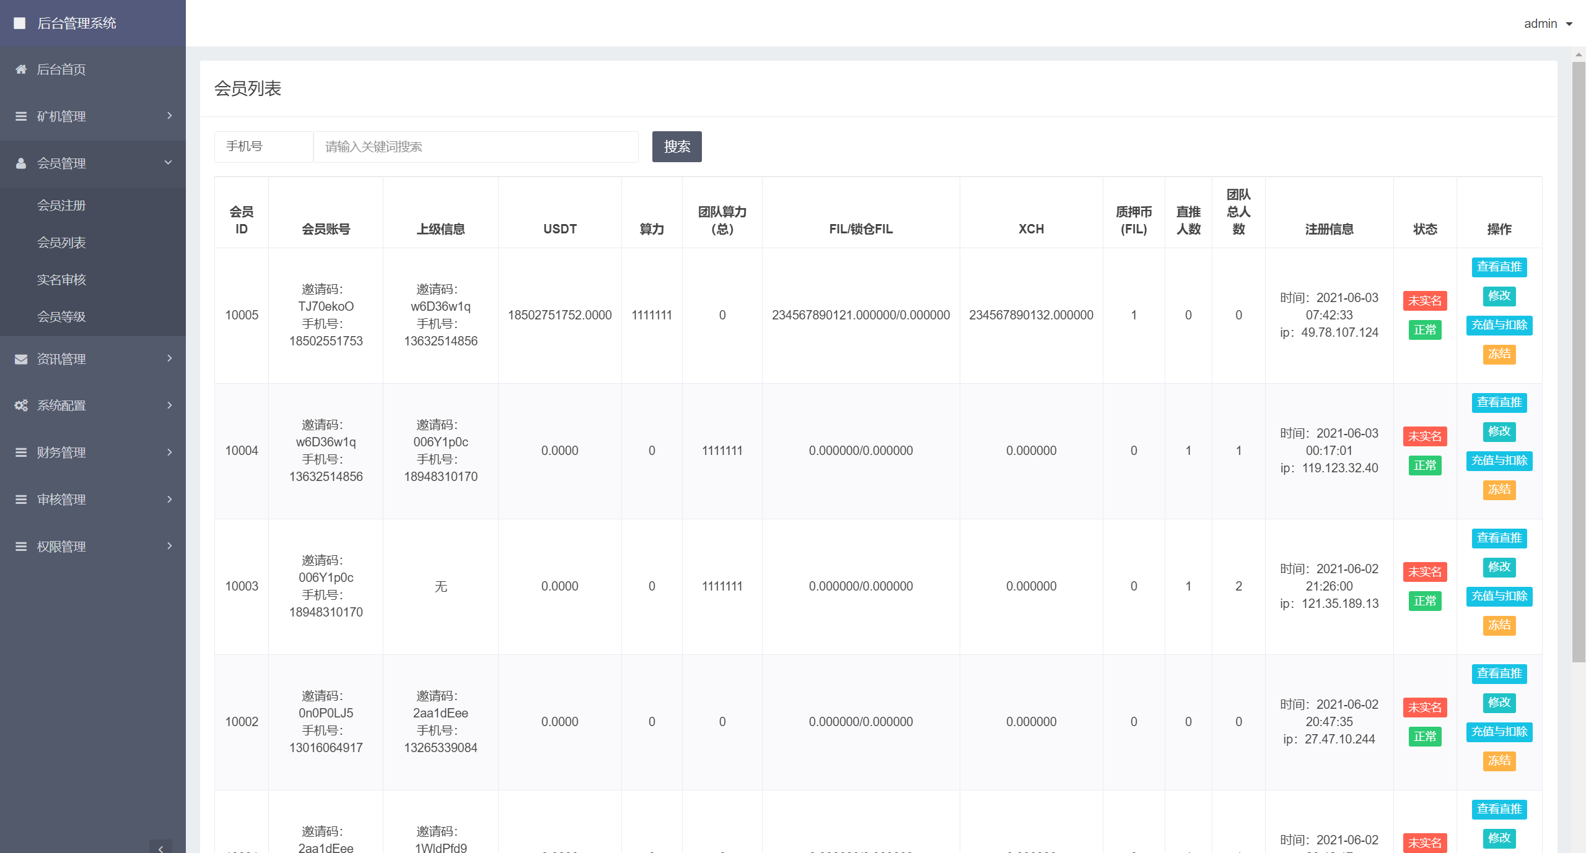Click 充值与扣除 for member 10004

[x=1499, y=461]
